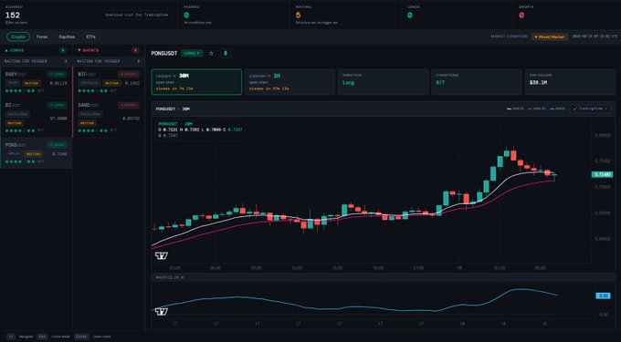Click the LONG tag on the BZUSDT card

57,105
